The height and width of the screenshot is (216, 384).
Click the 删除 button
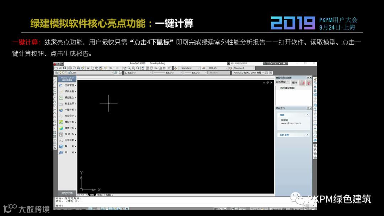(x=295, y=83)
